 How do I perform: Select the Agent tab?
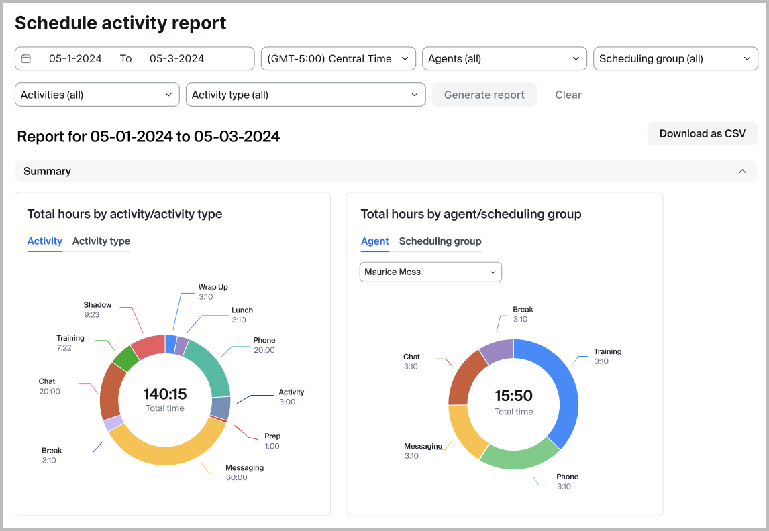click(374, 241)
